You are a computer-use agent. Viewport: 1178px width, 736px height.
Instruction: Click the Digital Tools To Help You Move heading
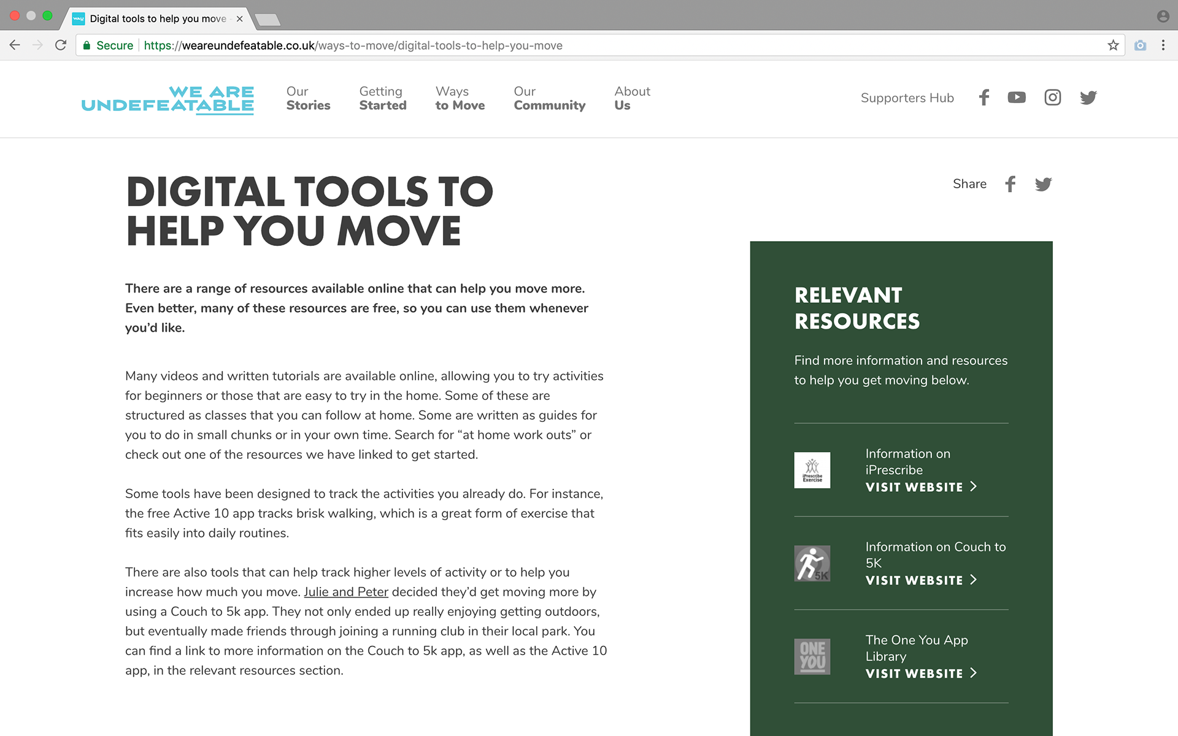309,212
